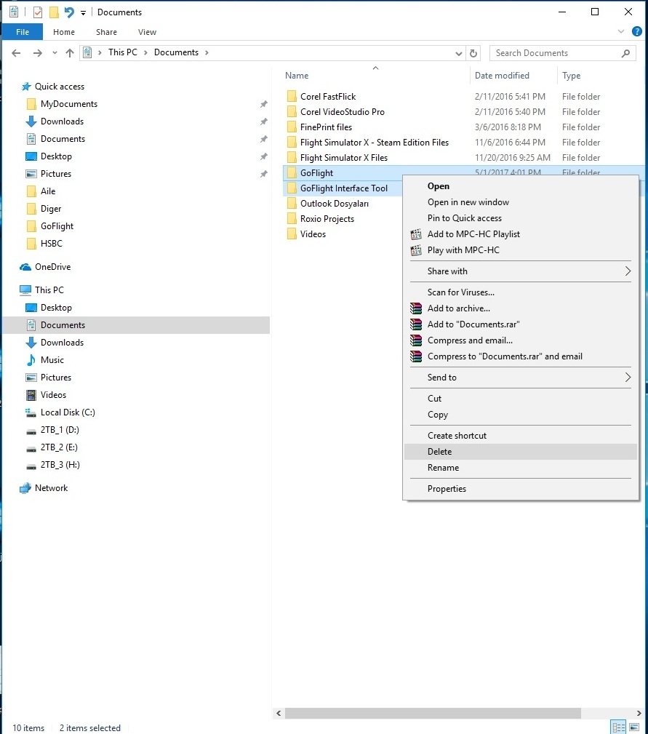Click the 2TB_2 (E:) drive icon
This screenshot has height=734, width=648.
pos(31,449)
